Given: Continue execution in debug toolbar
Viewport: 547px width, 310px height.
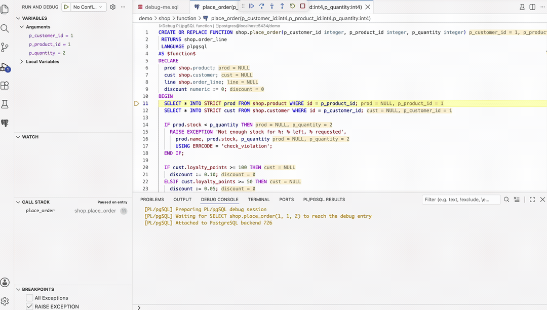Looking at the screenshot, I should [x=252, y=6].
